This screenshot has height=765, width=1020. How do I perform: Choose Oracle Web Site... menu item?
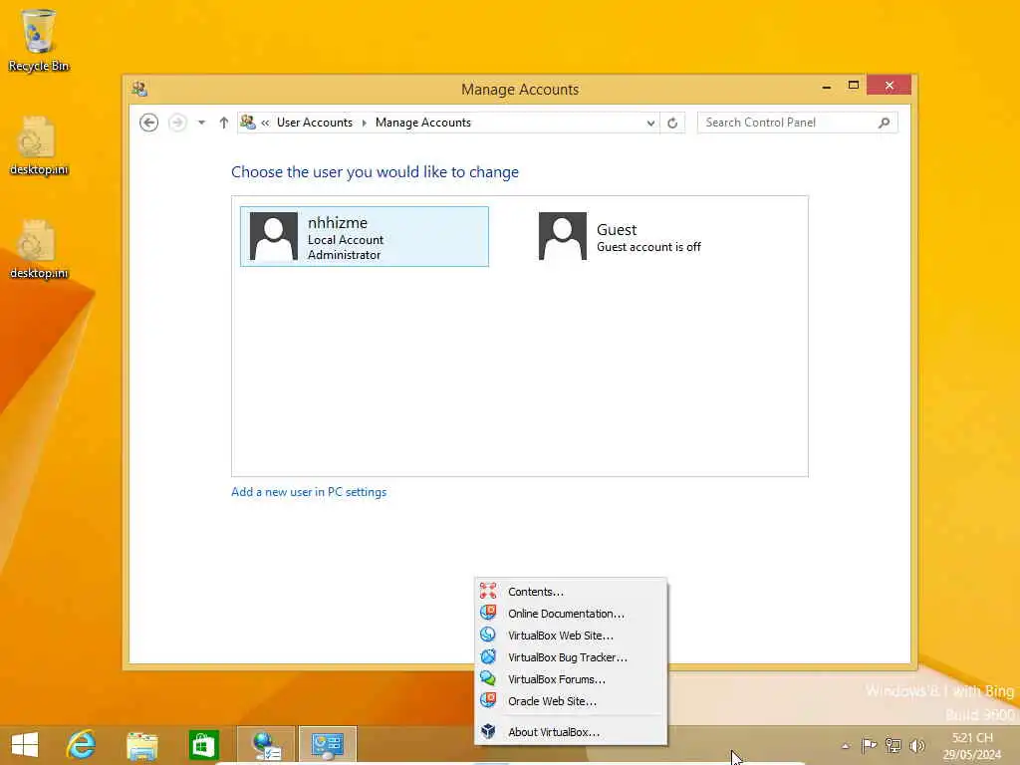point(571,701)
